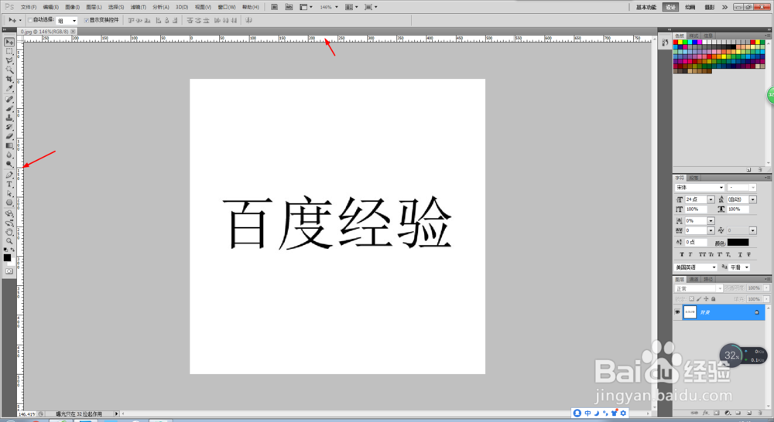Open the 视图(V) menu

203,7
